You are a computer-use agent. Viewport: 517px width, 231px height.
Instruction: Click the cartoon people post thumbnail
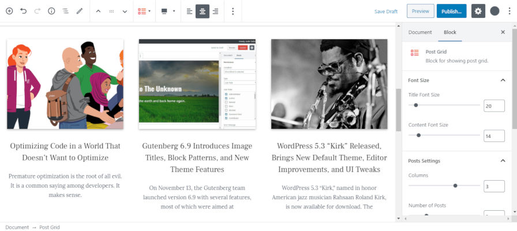click(x=65, y=84)
